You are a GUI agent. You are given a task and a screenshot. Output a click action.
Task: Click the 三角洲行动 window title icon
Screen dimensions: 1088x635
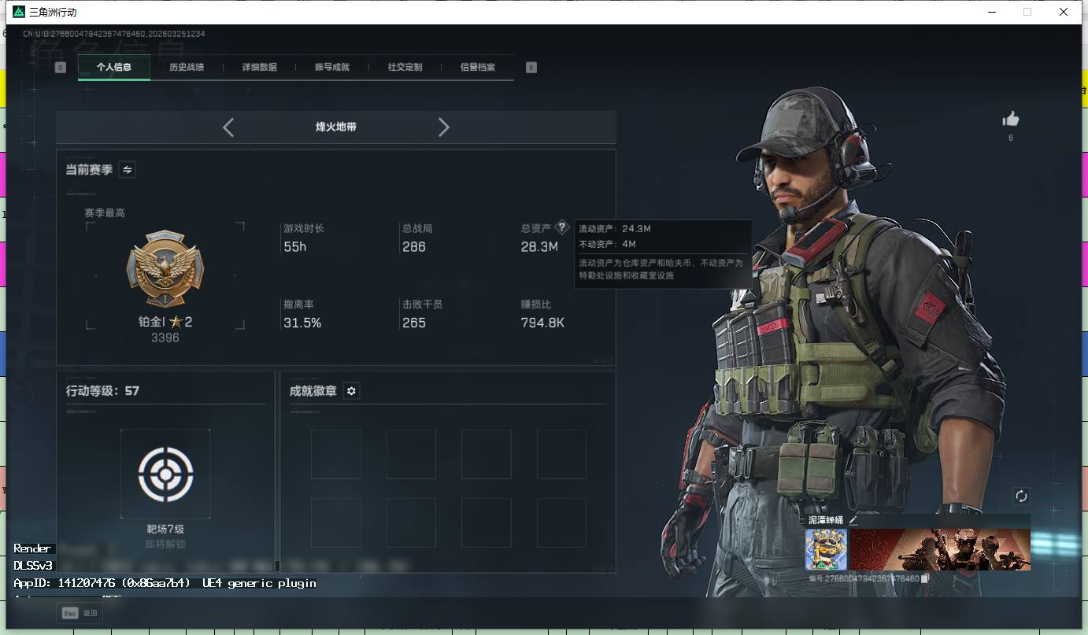19,12
